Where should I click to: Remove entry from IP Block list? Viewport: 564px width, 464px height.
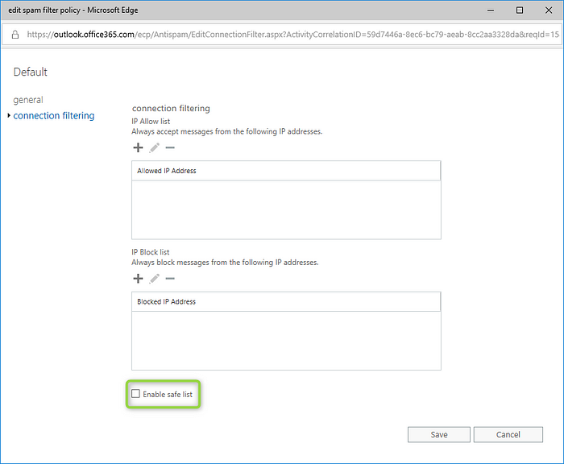pyautogui.click(x=170, y=279)
